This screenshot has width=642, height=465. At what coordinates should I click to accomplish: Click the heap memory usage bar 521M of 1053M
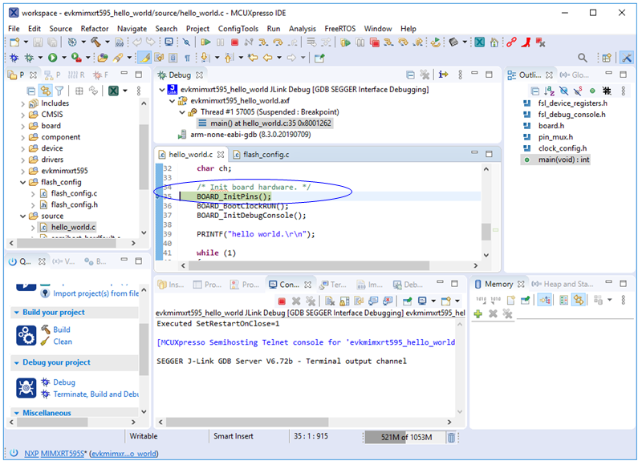[x=406, y=437]
